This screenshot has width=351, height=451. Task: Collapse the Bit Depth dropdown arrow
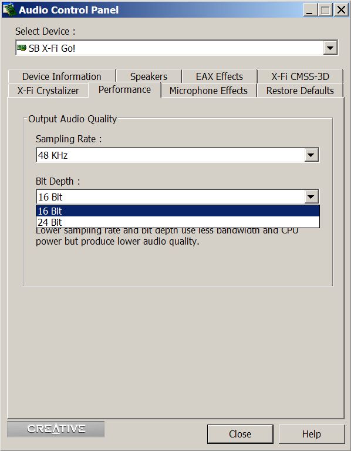311,197
